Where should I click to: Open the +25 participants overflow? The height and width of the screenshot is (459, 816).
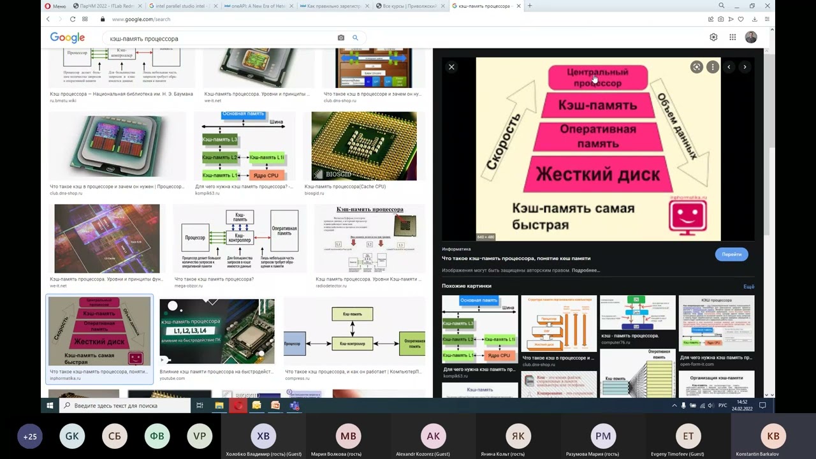(30, 437)
